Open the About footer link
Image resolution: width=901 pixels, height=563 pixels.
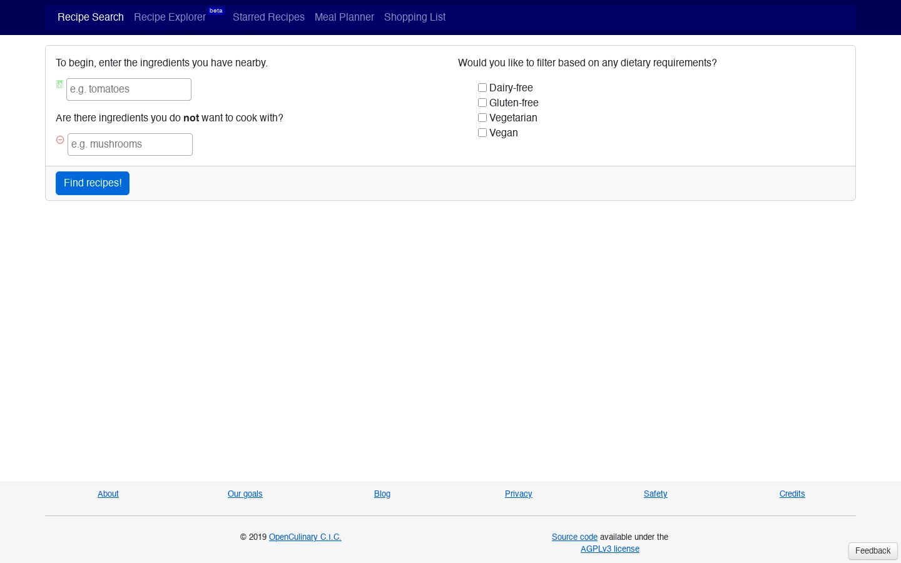[108, 494]
